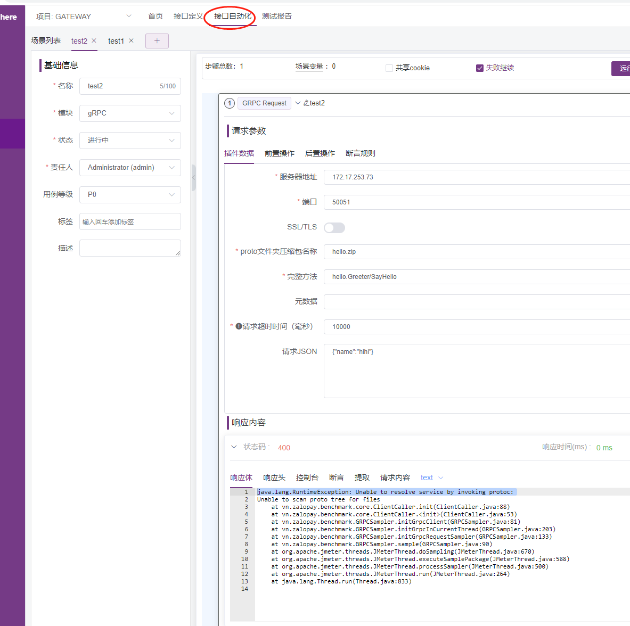This screenshot has width=630, height=626.
Task: Click the 'here' logo in the top-left corner
Action: pyautogui.click(x=8, y=17)
